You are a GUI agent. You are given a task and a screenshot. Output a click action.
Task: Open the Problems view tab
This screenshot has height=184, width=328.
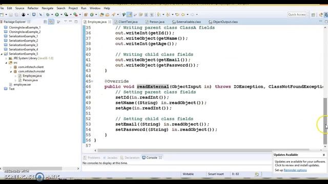pyautogui.click(x=92, y=158)
